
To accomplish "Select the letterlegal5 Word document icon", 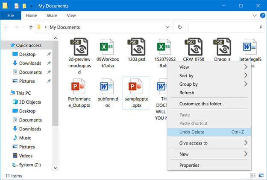I will [x=250, y=47].
